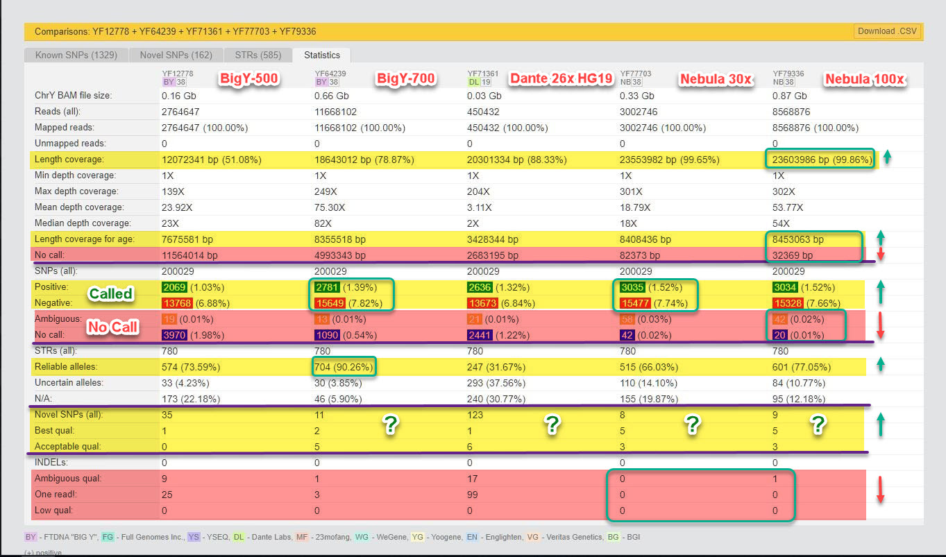This screenshot has width=946, height=557.
Task: Switch to the Novel SNPs (162) tab
Action: point(176,55)
